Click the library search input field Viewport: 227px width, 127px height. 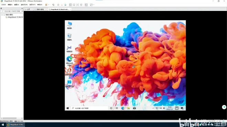[12, 11]
